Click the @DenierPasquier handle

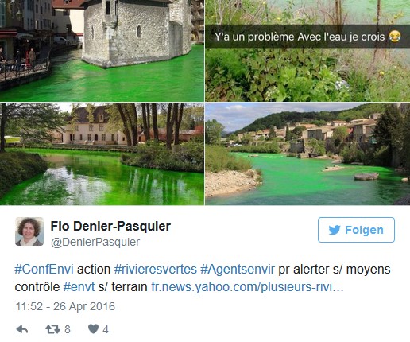pyautogui.click(x=95, y=242)
